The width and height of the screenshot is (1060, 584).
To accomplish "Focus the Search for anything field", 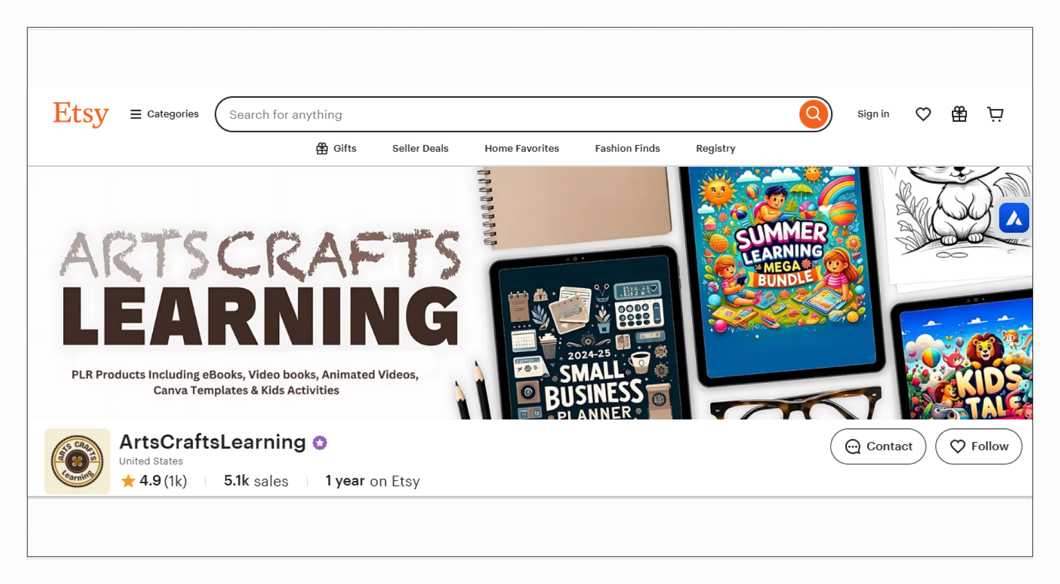I will point(509,114).
